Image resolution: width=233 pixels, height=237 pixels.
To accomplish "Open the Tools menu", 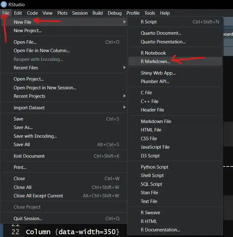I will point(150,13).
